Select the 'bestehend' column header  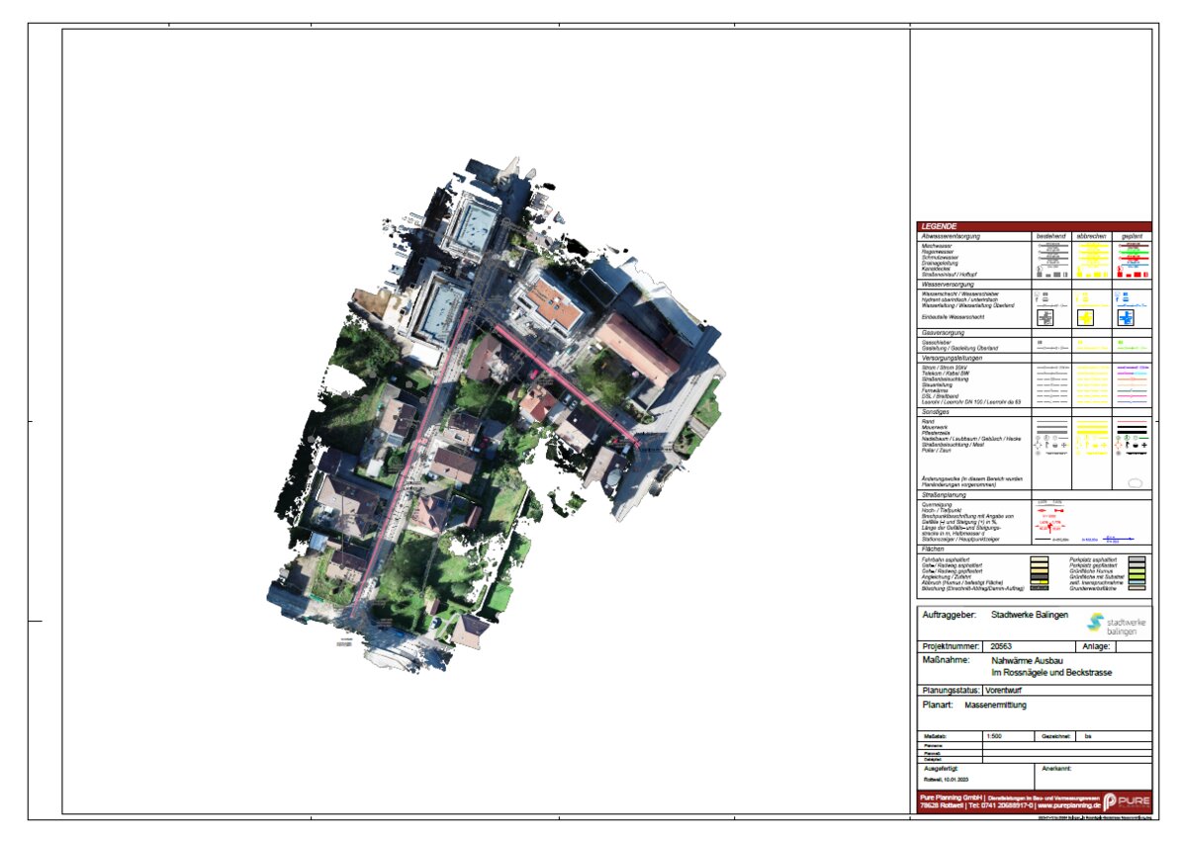1051,237
